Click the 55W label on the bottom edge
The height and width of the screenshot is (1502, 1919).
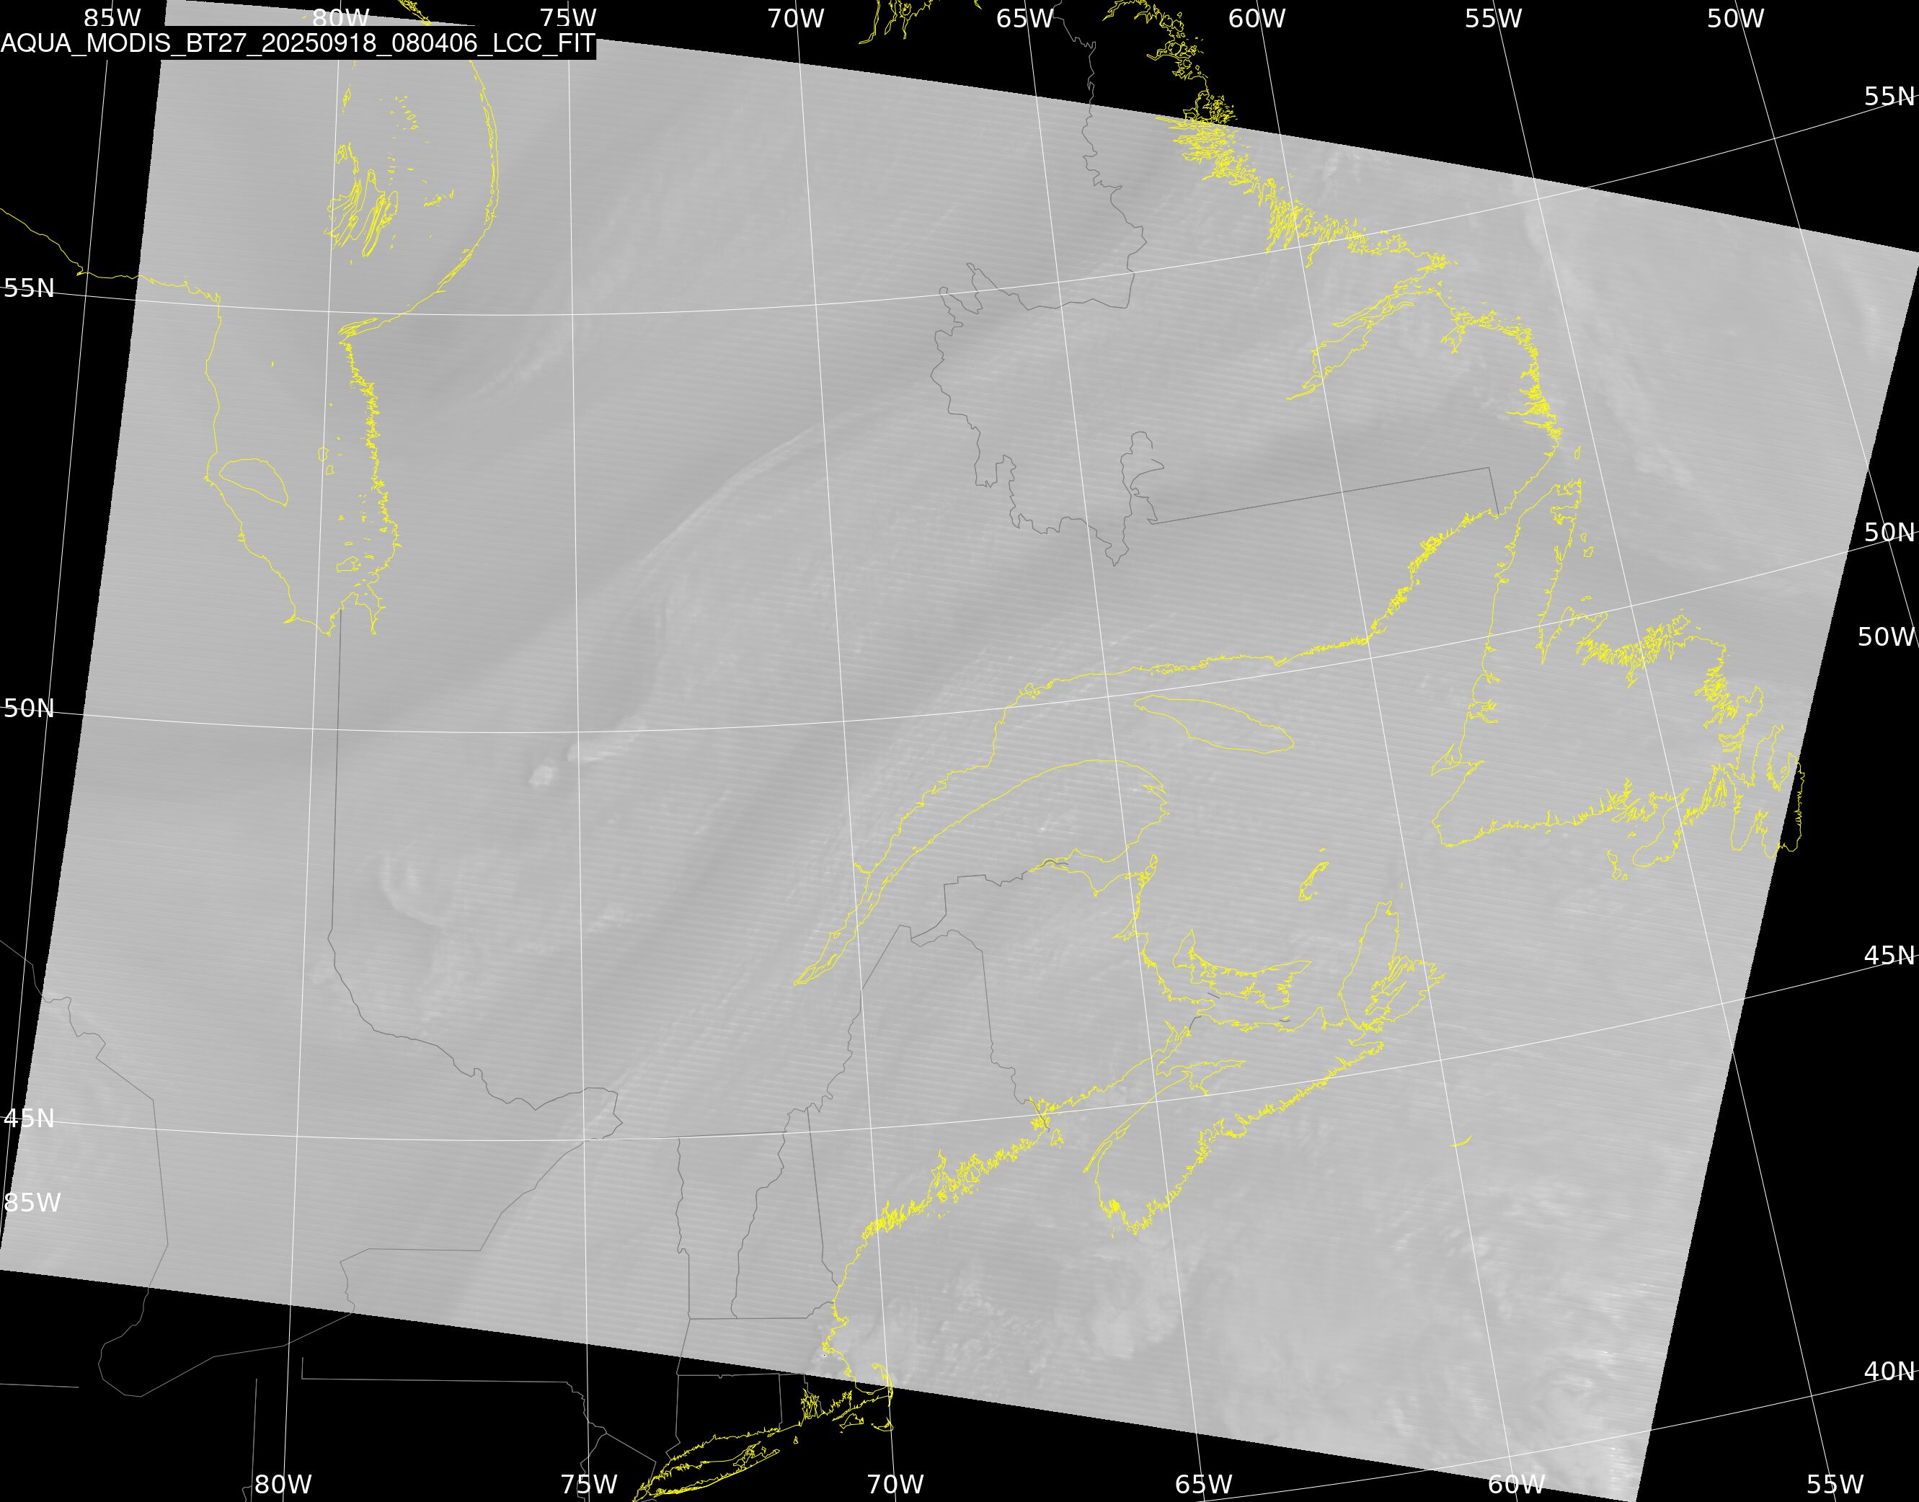pyautogui.click(x=1835, y=1485)
